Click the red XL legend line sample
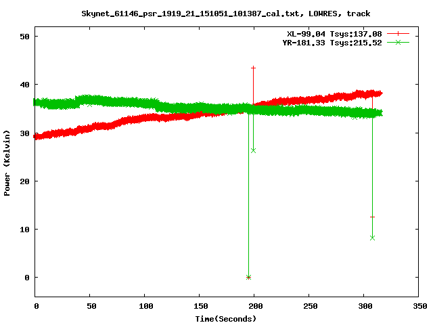433x325 pixels. (x=398, y=33)
